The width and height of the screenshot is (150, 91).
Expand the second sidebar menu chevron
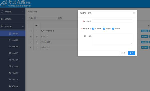[x=23, y=19]
